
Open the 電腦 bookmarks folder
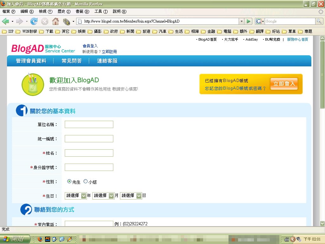tap(224, 31)
